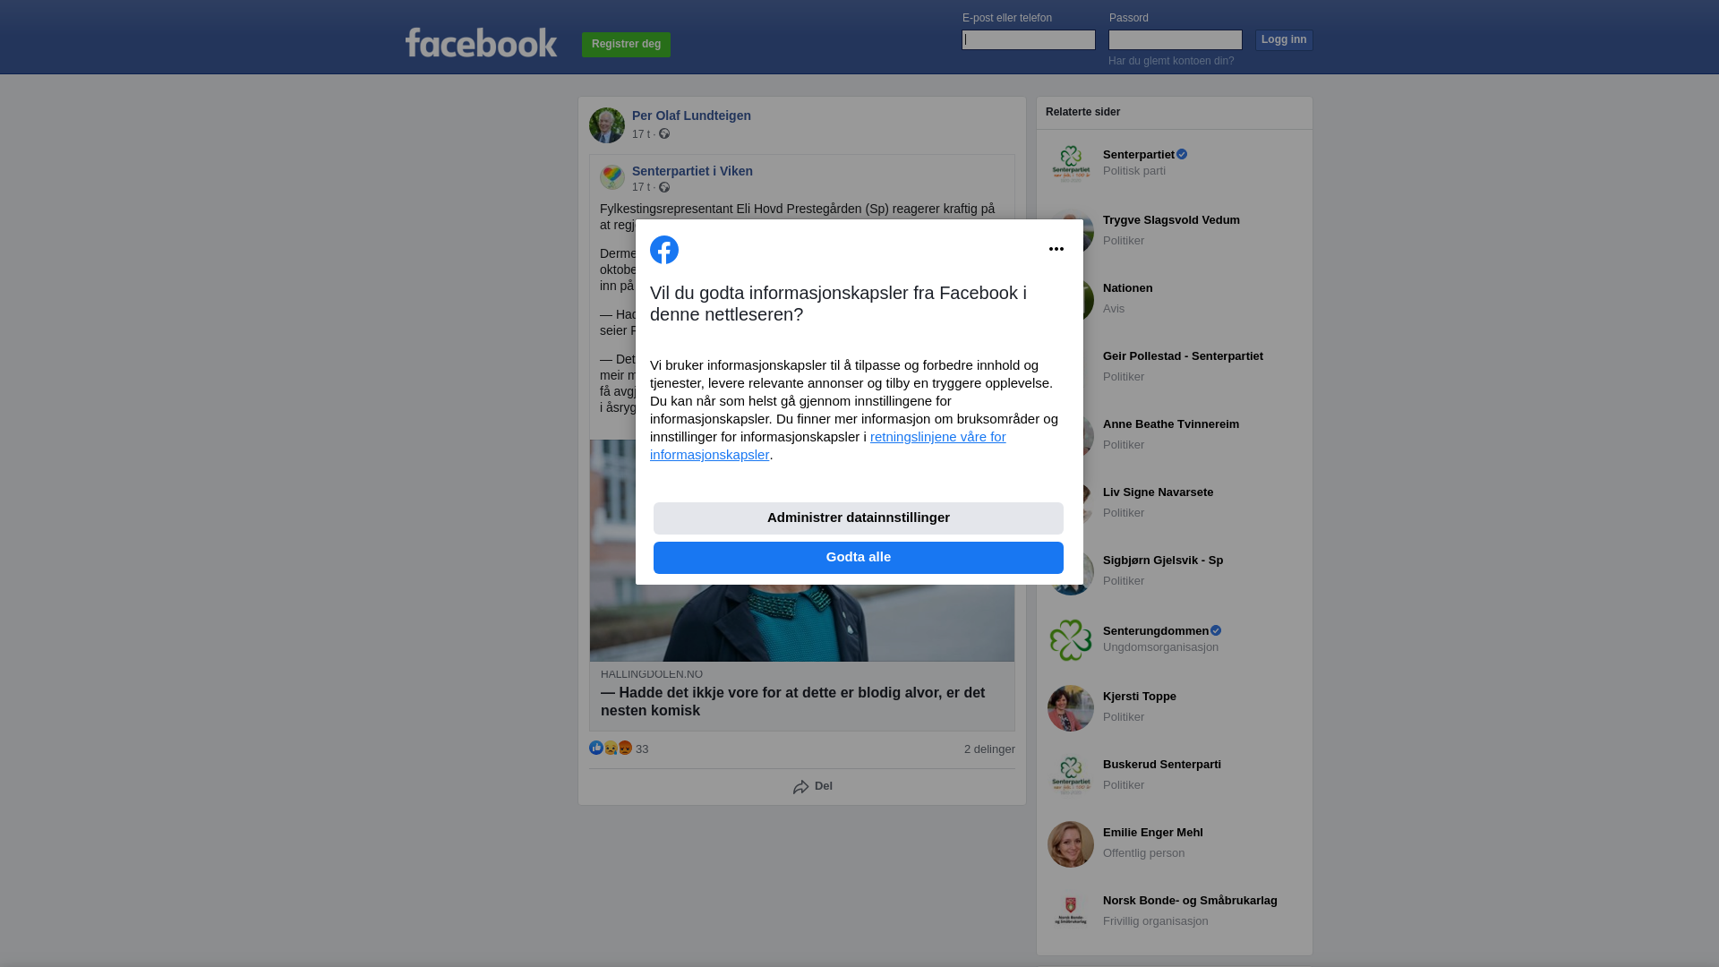Open Emilie Enger Mehl's profile photo
The width and height of the screenshot is (1719, 967).
pos(1071,844)
